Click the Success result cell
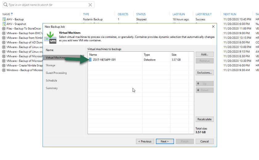This screenshot has height=160, width=259. pyautogui.click(x=200, y=19)
